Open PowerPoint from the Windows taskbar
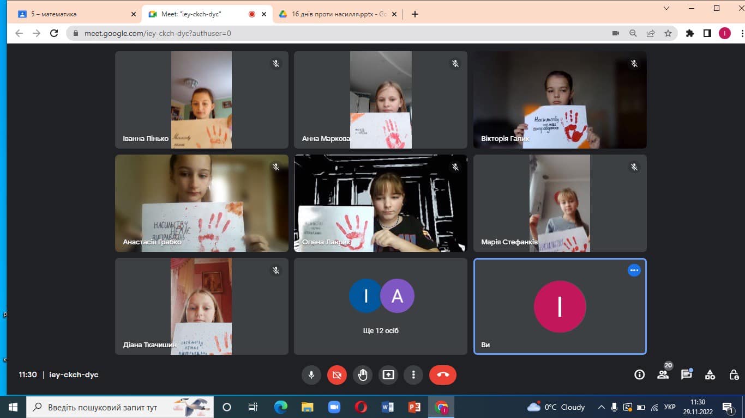The height and width of the screenshot is (418, 745). pos(414,407)
